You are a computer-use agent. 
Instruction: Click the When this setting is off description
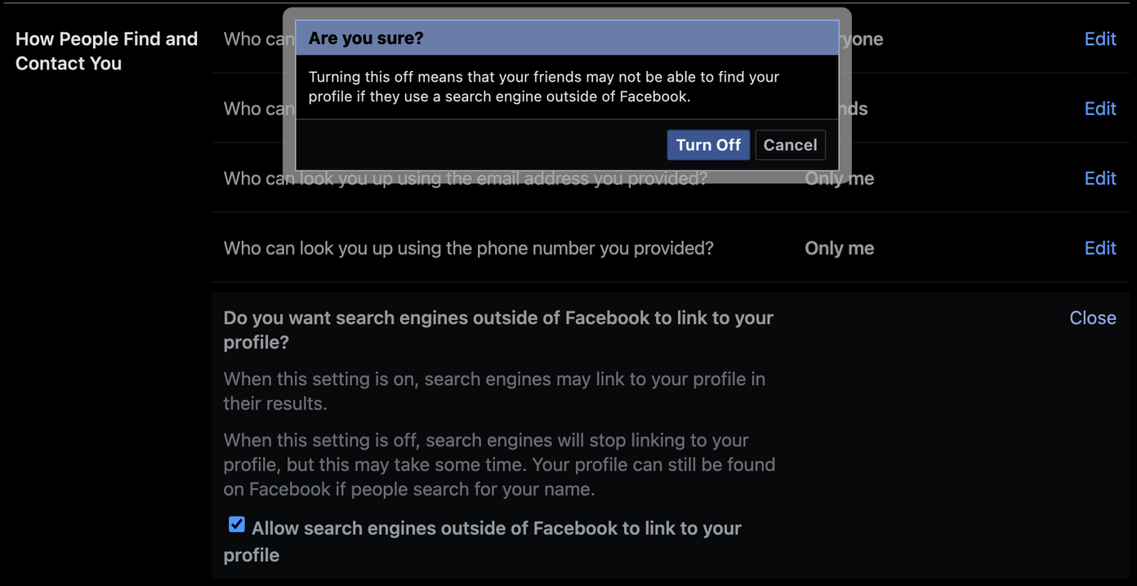[499, 464]
